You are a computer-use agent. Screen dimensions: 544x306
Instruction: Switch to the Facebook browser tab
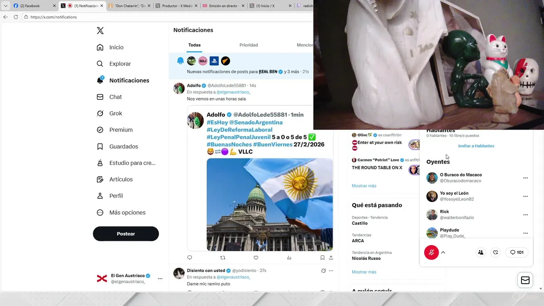coord(33,6)
